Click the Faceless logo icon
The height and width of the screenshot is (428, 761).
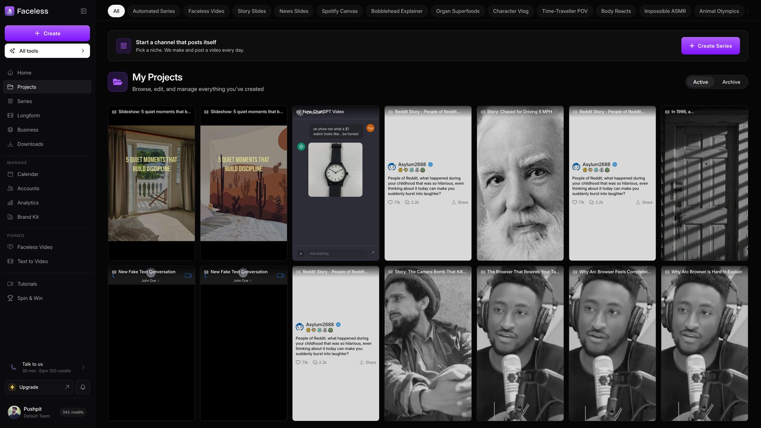click(x=10, y=11)
